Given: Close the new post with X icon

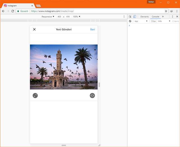Looking at the screenshot, I should (34, 29).
